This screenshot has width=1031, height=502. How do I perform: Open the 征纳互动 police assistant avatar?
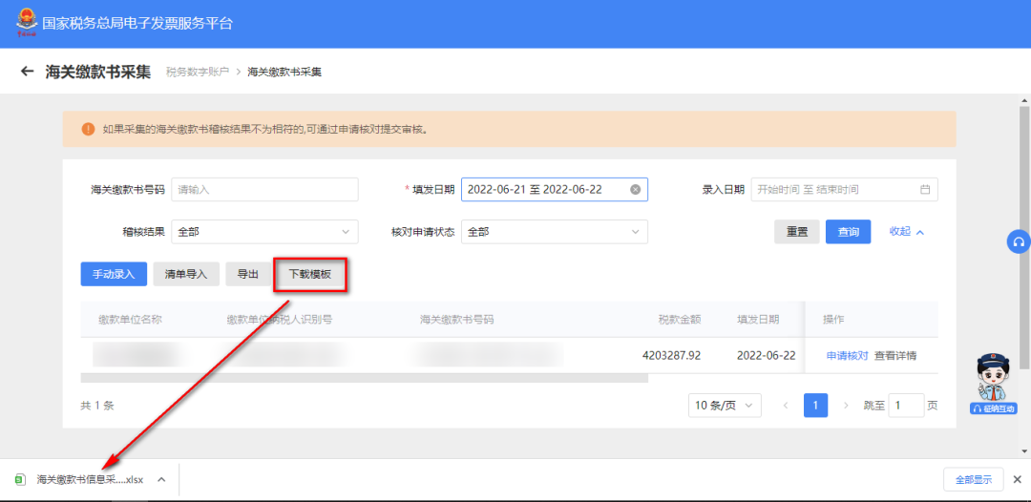tap(992, 383)
